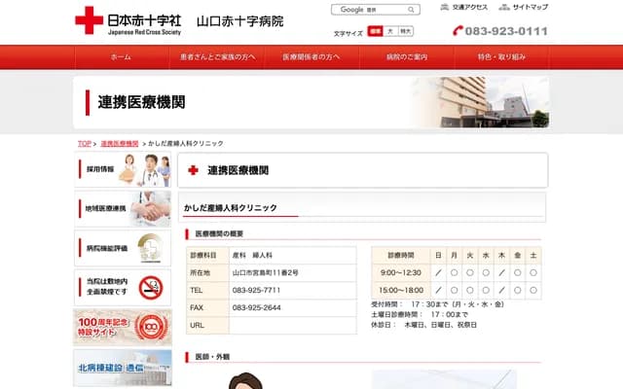This screenshot has height=389, width=623.
Task: Click the 土 column header in schedule
Action: pos(533,255)
